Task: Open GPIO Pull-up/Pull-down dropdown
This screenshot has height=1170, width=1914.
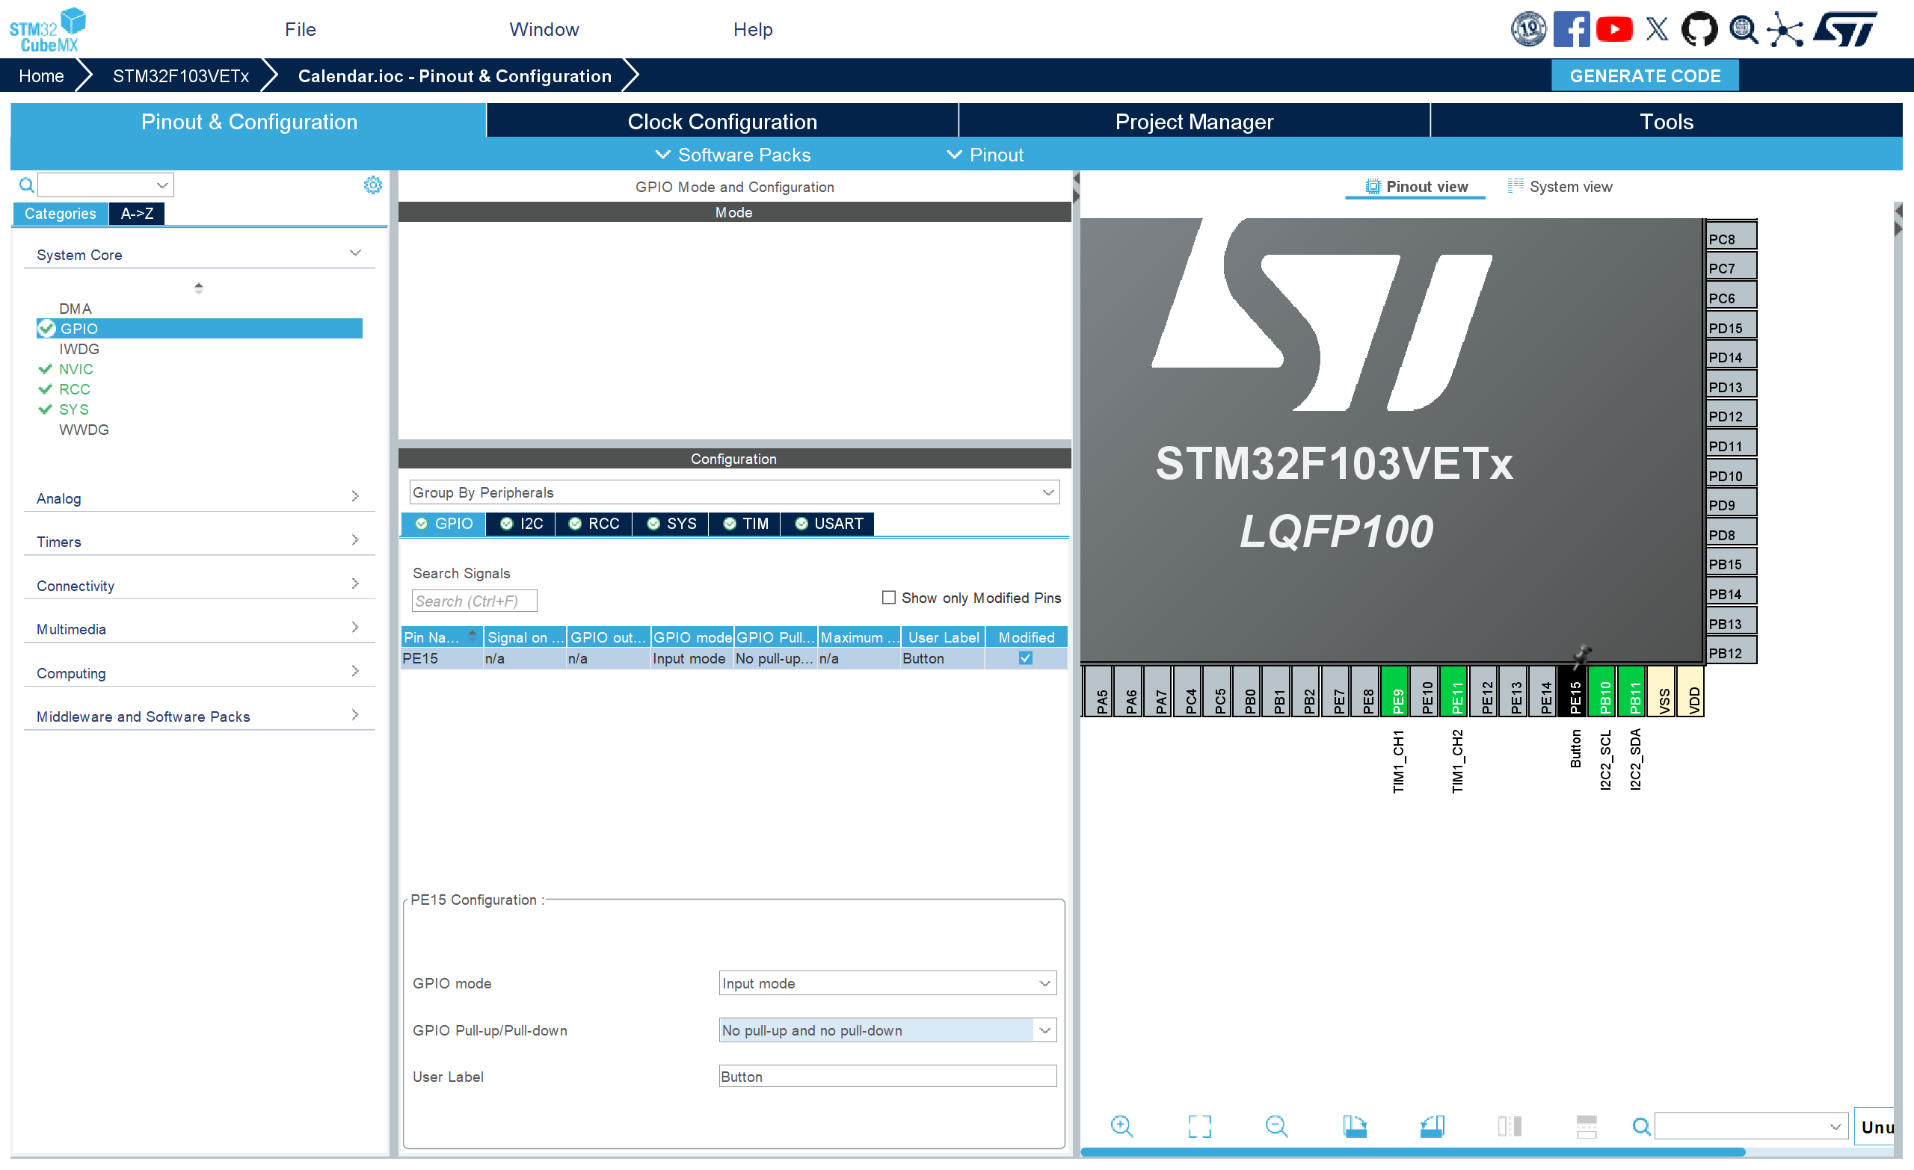Action: click(x=887, y=1030)
